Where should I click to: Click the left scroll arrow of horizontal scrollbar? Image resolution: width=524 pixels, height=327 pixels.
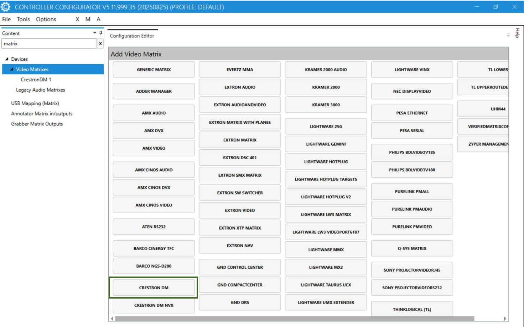pyautogui.click(x=112, y=318)
